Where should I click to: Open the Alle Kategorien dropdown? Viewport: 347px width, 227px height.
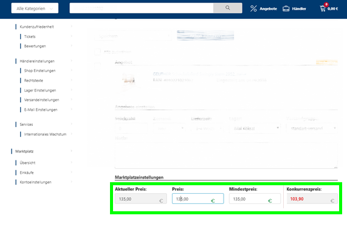35,8
